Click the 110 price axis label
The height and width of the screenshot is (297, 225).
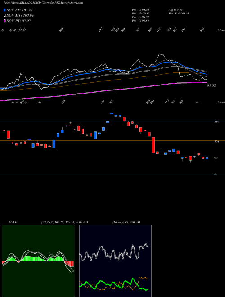(217, 122)
